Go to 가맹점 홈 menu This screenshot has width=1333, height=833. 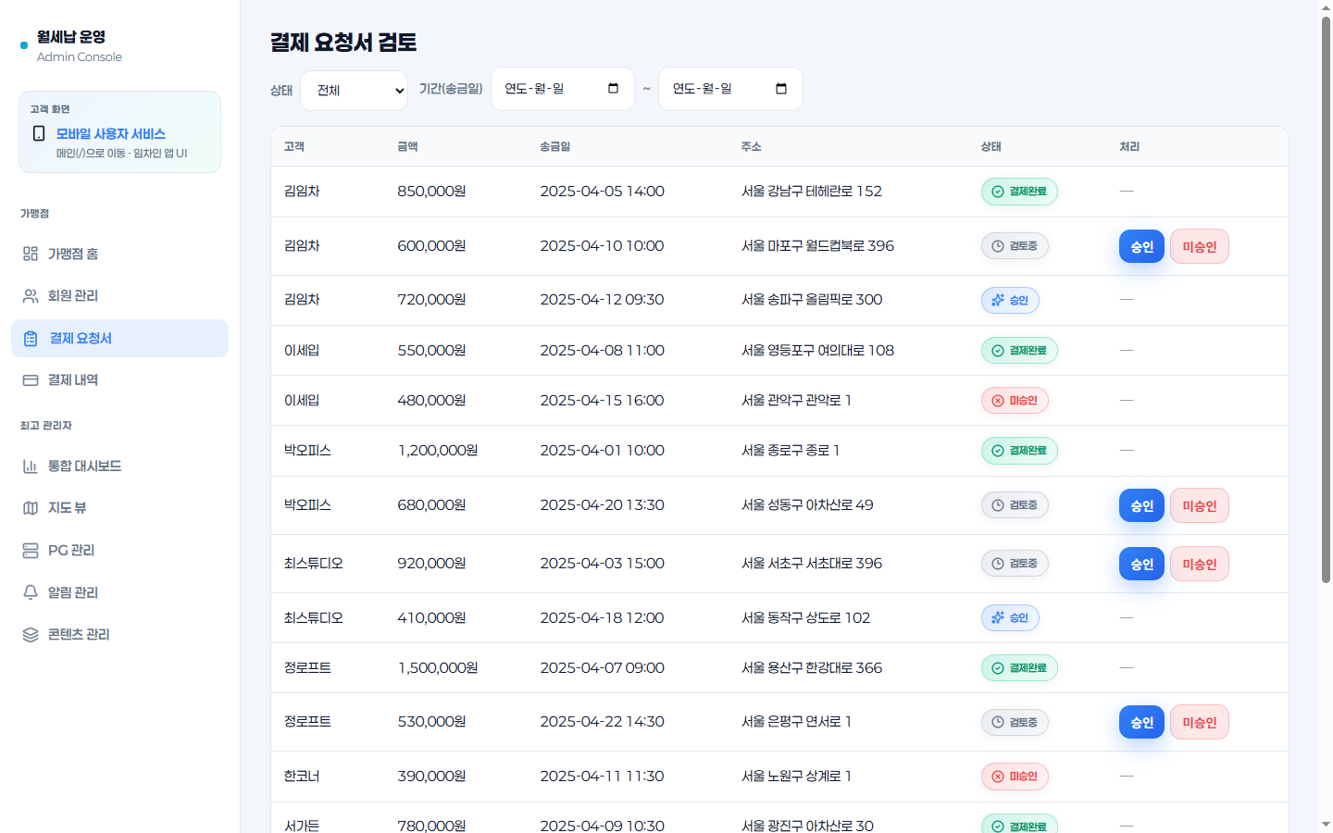pyautogui.click(x=119, y=254)
